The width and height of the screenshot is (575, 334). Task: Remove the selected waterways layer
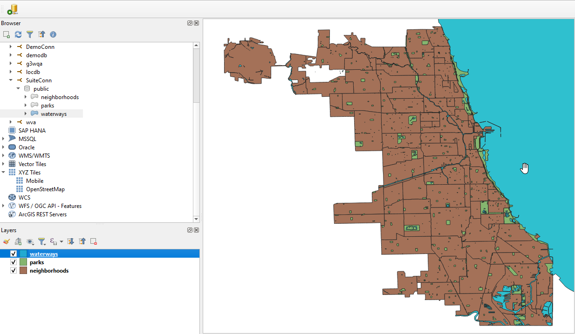coord(93,241)
